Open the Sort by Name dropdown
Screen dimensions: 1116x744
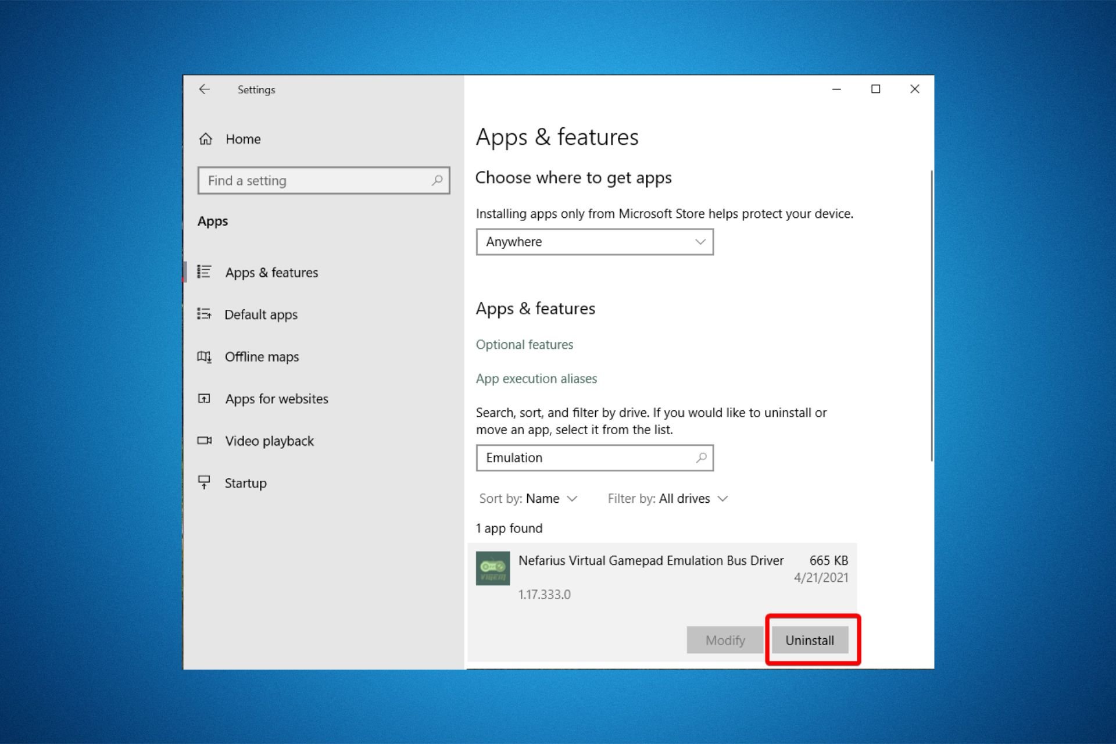click(x=528, y=499)
